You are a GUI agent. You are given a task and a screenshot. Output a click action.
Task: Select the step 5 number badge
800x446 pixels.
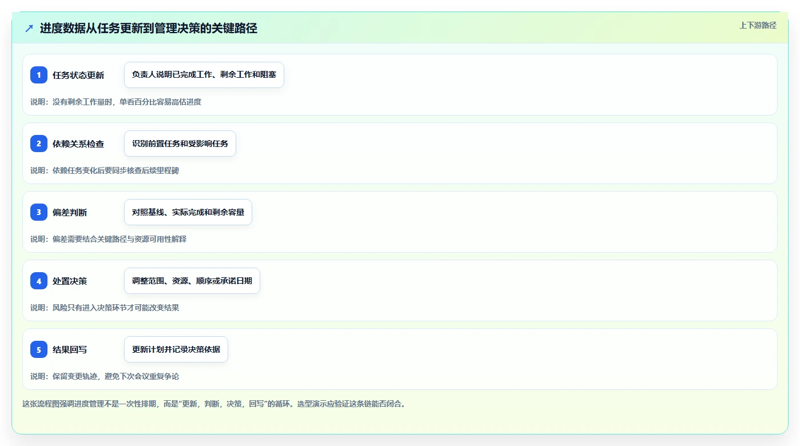pos(39,349)
